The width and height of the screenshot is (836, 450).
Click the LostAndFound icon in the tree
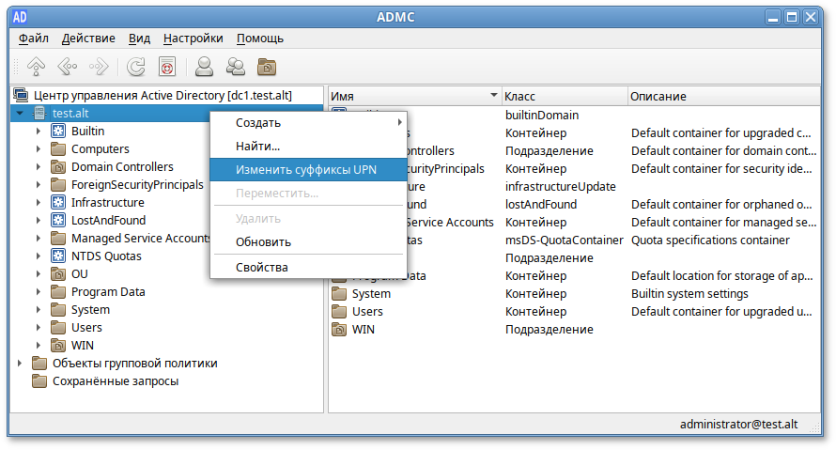(58, 220)
